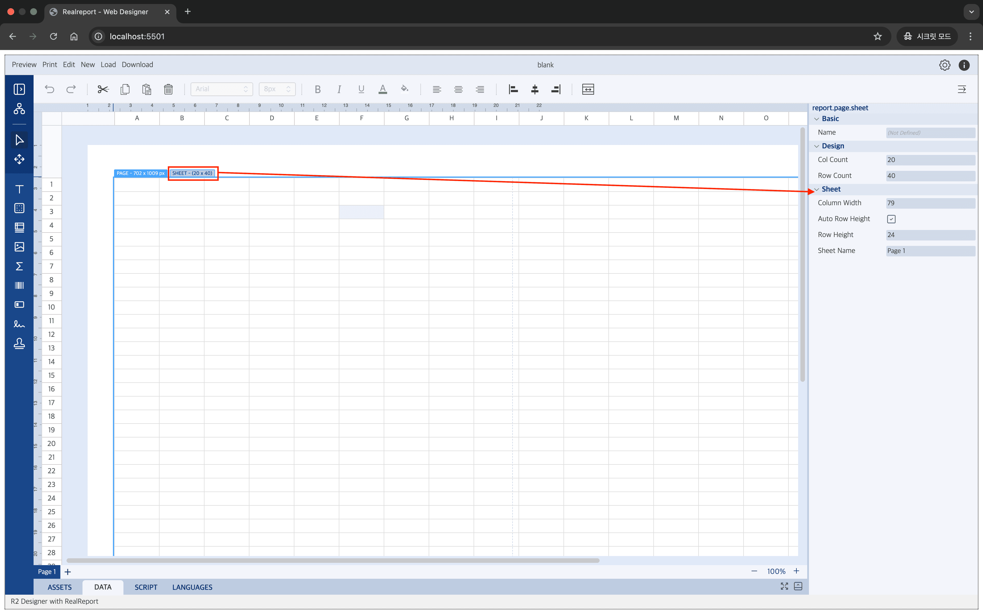Open the paint bucket fill color
Viewport: 983px width, 614px height.
[404, 89]
